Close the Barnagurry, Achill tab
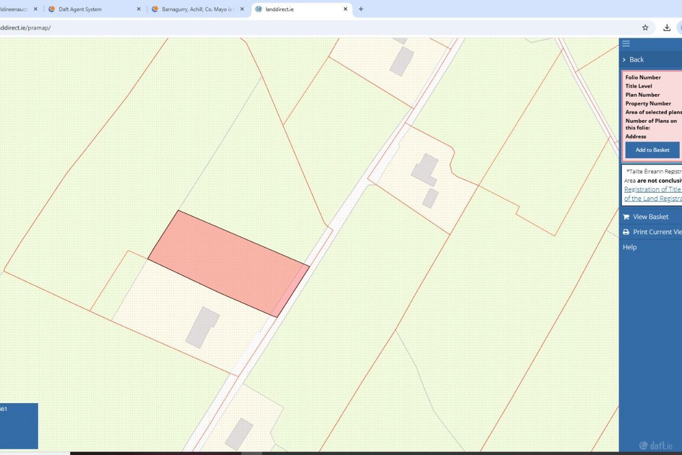This screenshot has width=682, height=455. point(242,9)
